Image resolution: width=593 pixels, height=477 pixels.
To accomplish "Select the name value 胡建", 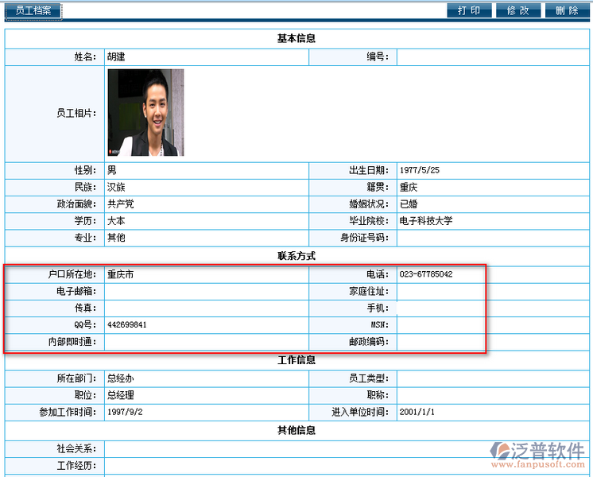I will 116,57.
